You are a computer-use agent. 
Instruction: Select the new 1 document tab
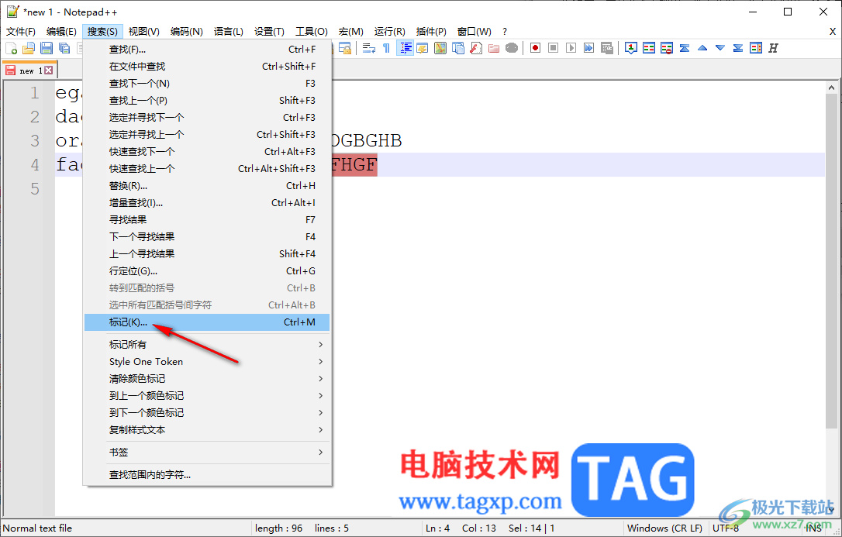click(29, 71)
